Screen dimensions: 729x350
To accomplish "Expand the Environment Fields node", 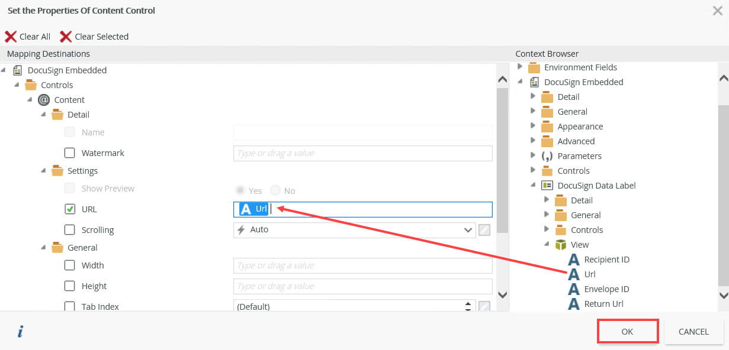I will point(521,66).
